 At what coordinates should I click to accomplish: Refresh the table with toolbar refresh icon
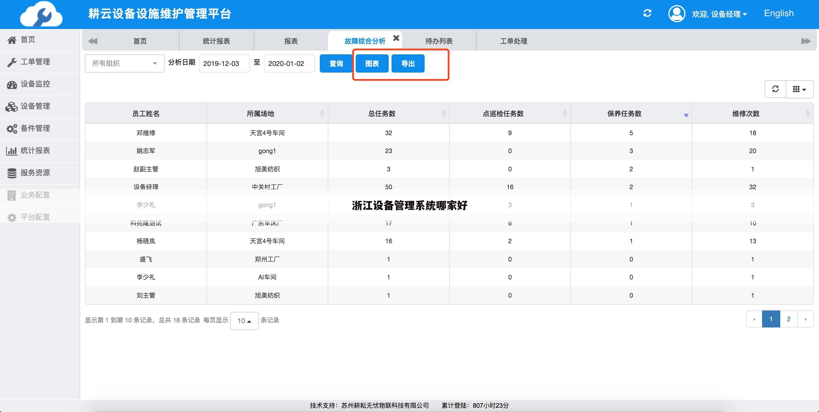(775, 89)
